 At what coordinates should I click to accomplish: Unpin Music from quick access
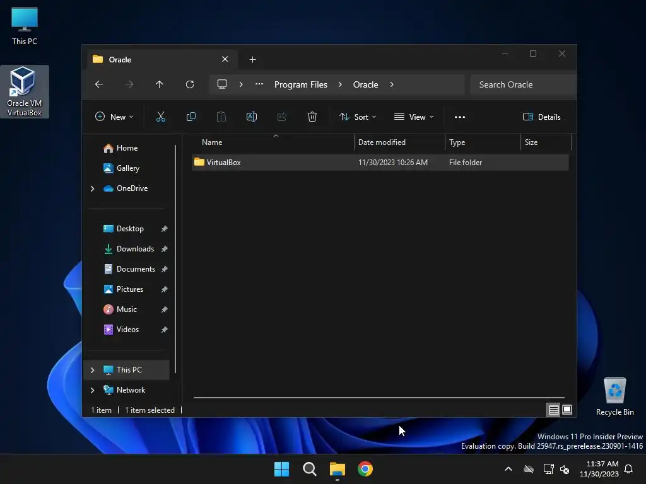point(165,309)
